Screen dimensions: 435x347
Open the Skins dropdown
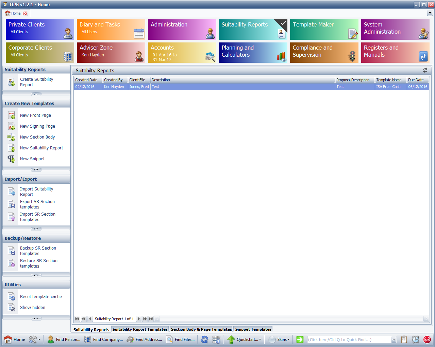(279, 340)
